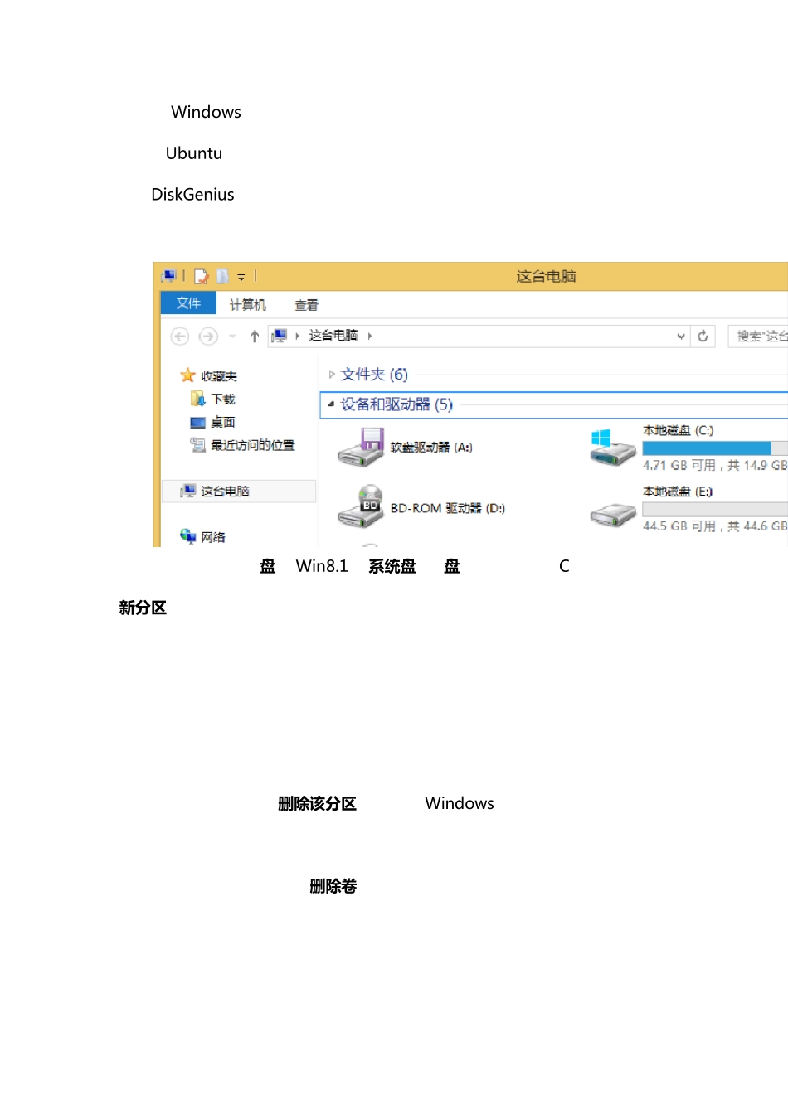788x1114 pixels.
Task: Click the window title 这台电脑
Action: (546, 276)
